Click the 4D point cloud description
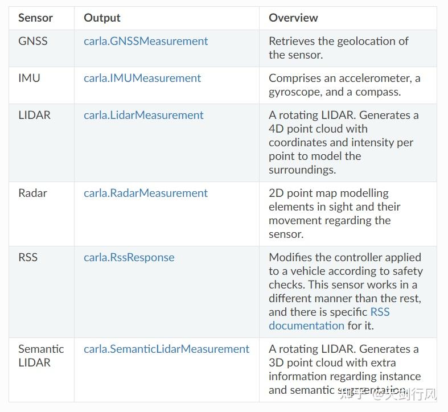The image size is (448, 412). (343, 142)
